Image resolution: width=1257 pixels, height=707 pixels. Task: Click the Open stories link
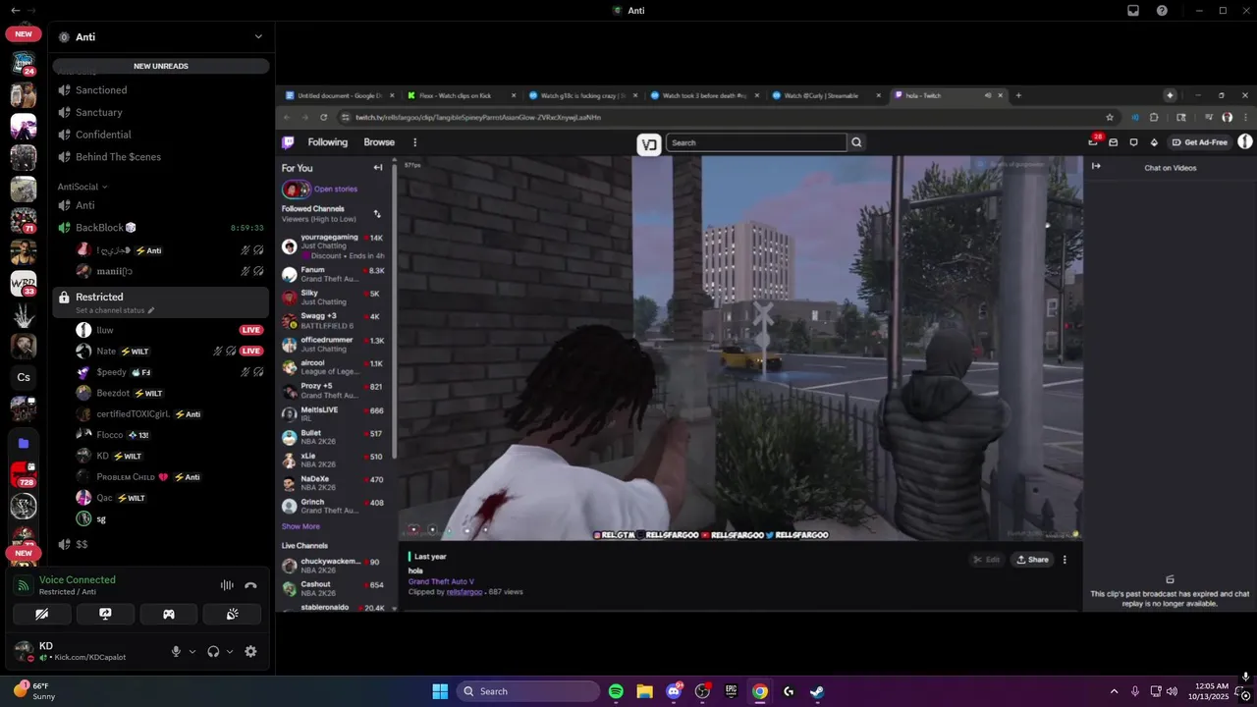click(336, 189)
